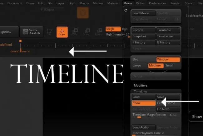Screen dimensions: 203x136
Task: Open the Render menu
Action: (176, 3)
